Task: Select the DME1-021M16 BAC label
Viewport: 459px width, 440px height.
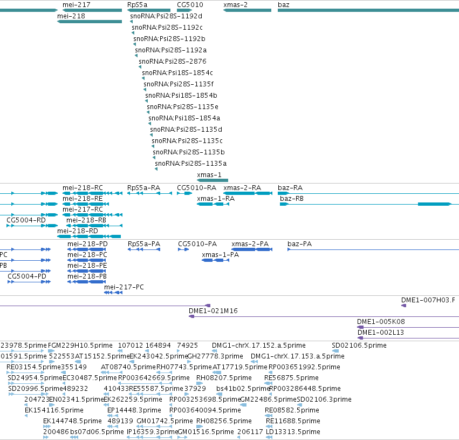Action: point(213,311)
